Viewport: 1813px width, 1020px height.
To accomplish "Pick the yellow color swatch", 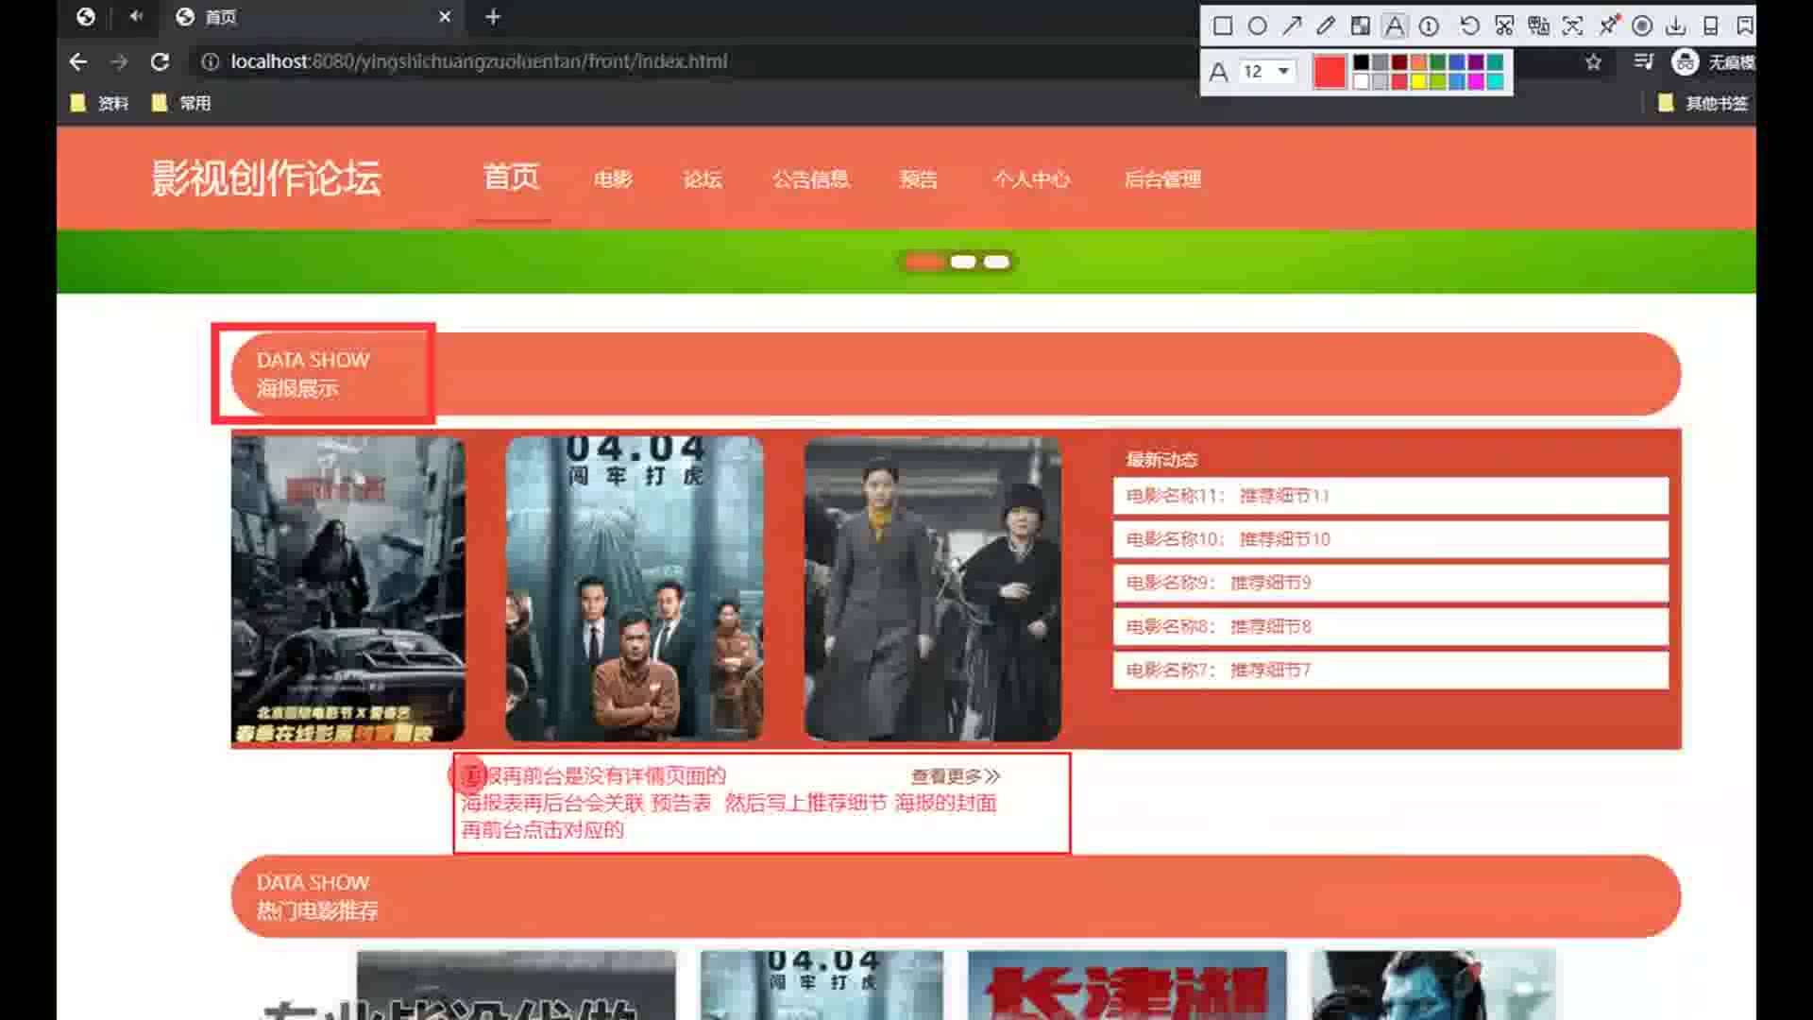I will pos(1418,82).
